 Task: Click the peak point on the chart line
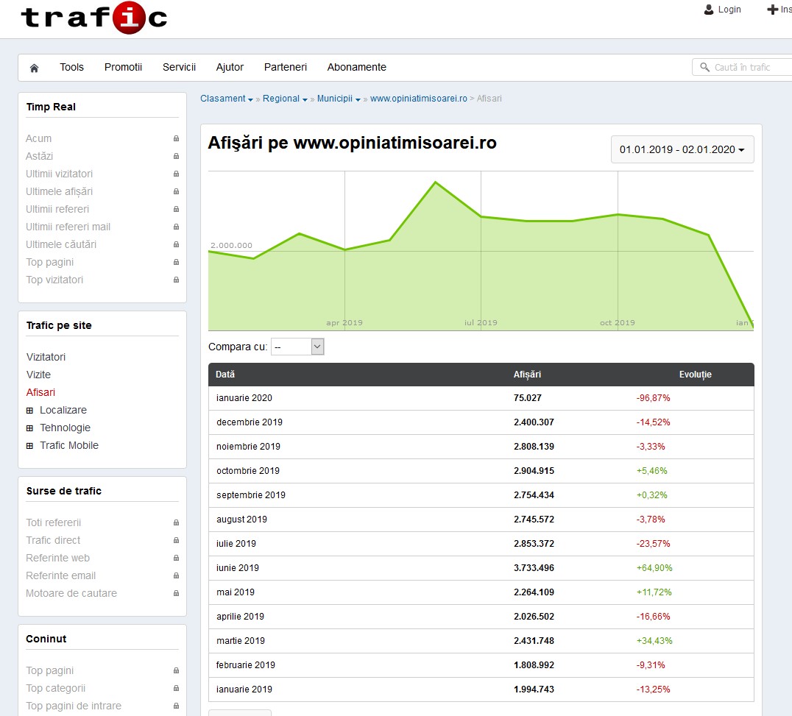(436, 182)
